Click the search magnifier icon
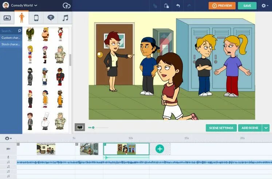The width and height of the screenshot is (272, 179). point(20,31)
